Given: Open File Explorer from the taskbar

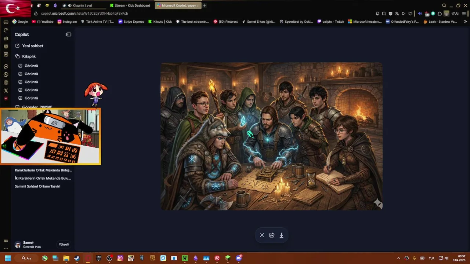Looking at the screenshot, I should click(66, 258).
